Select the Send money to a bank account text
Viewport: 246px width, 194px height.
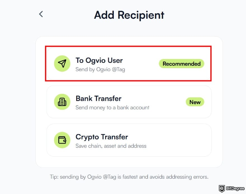pyautogui.click(x=112, y=108)
